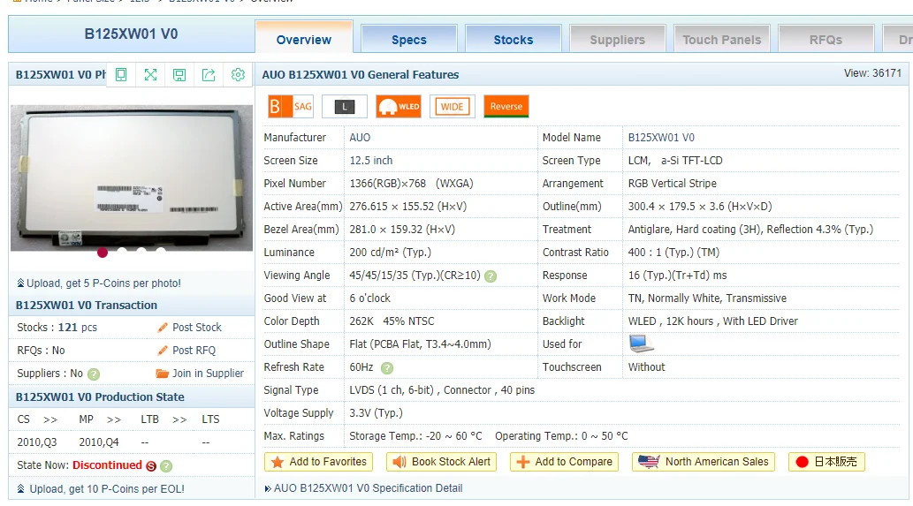Switch to the Specs tab

(x=408, y=40)
